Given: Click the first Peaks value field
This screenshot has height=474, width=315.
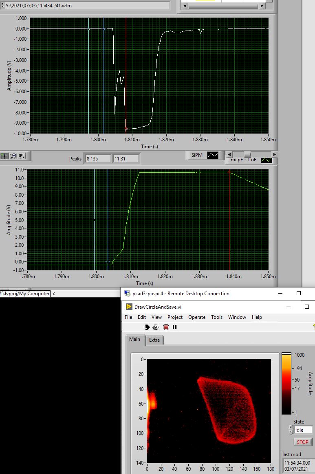Looking at the screenshot, I should 98,158.
